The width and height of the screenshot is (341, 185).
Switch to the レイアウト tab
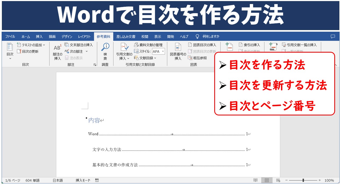85,37
